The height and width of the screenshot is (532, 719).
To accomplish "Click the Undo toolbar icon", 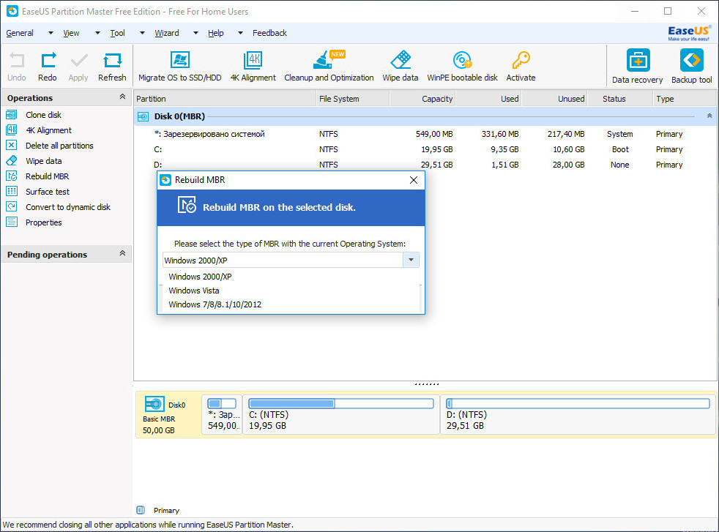I will [x=17, y=61].
